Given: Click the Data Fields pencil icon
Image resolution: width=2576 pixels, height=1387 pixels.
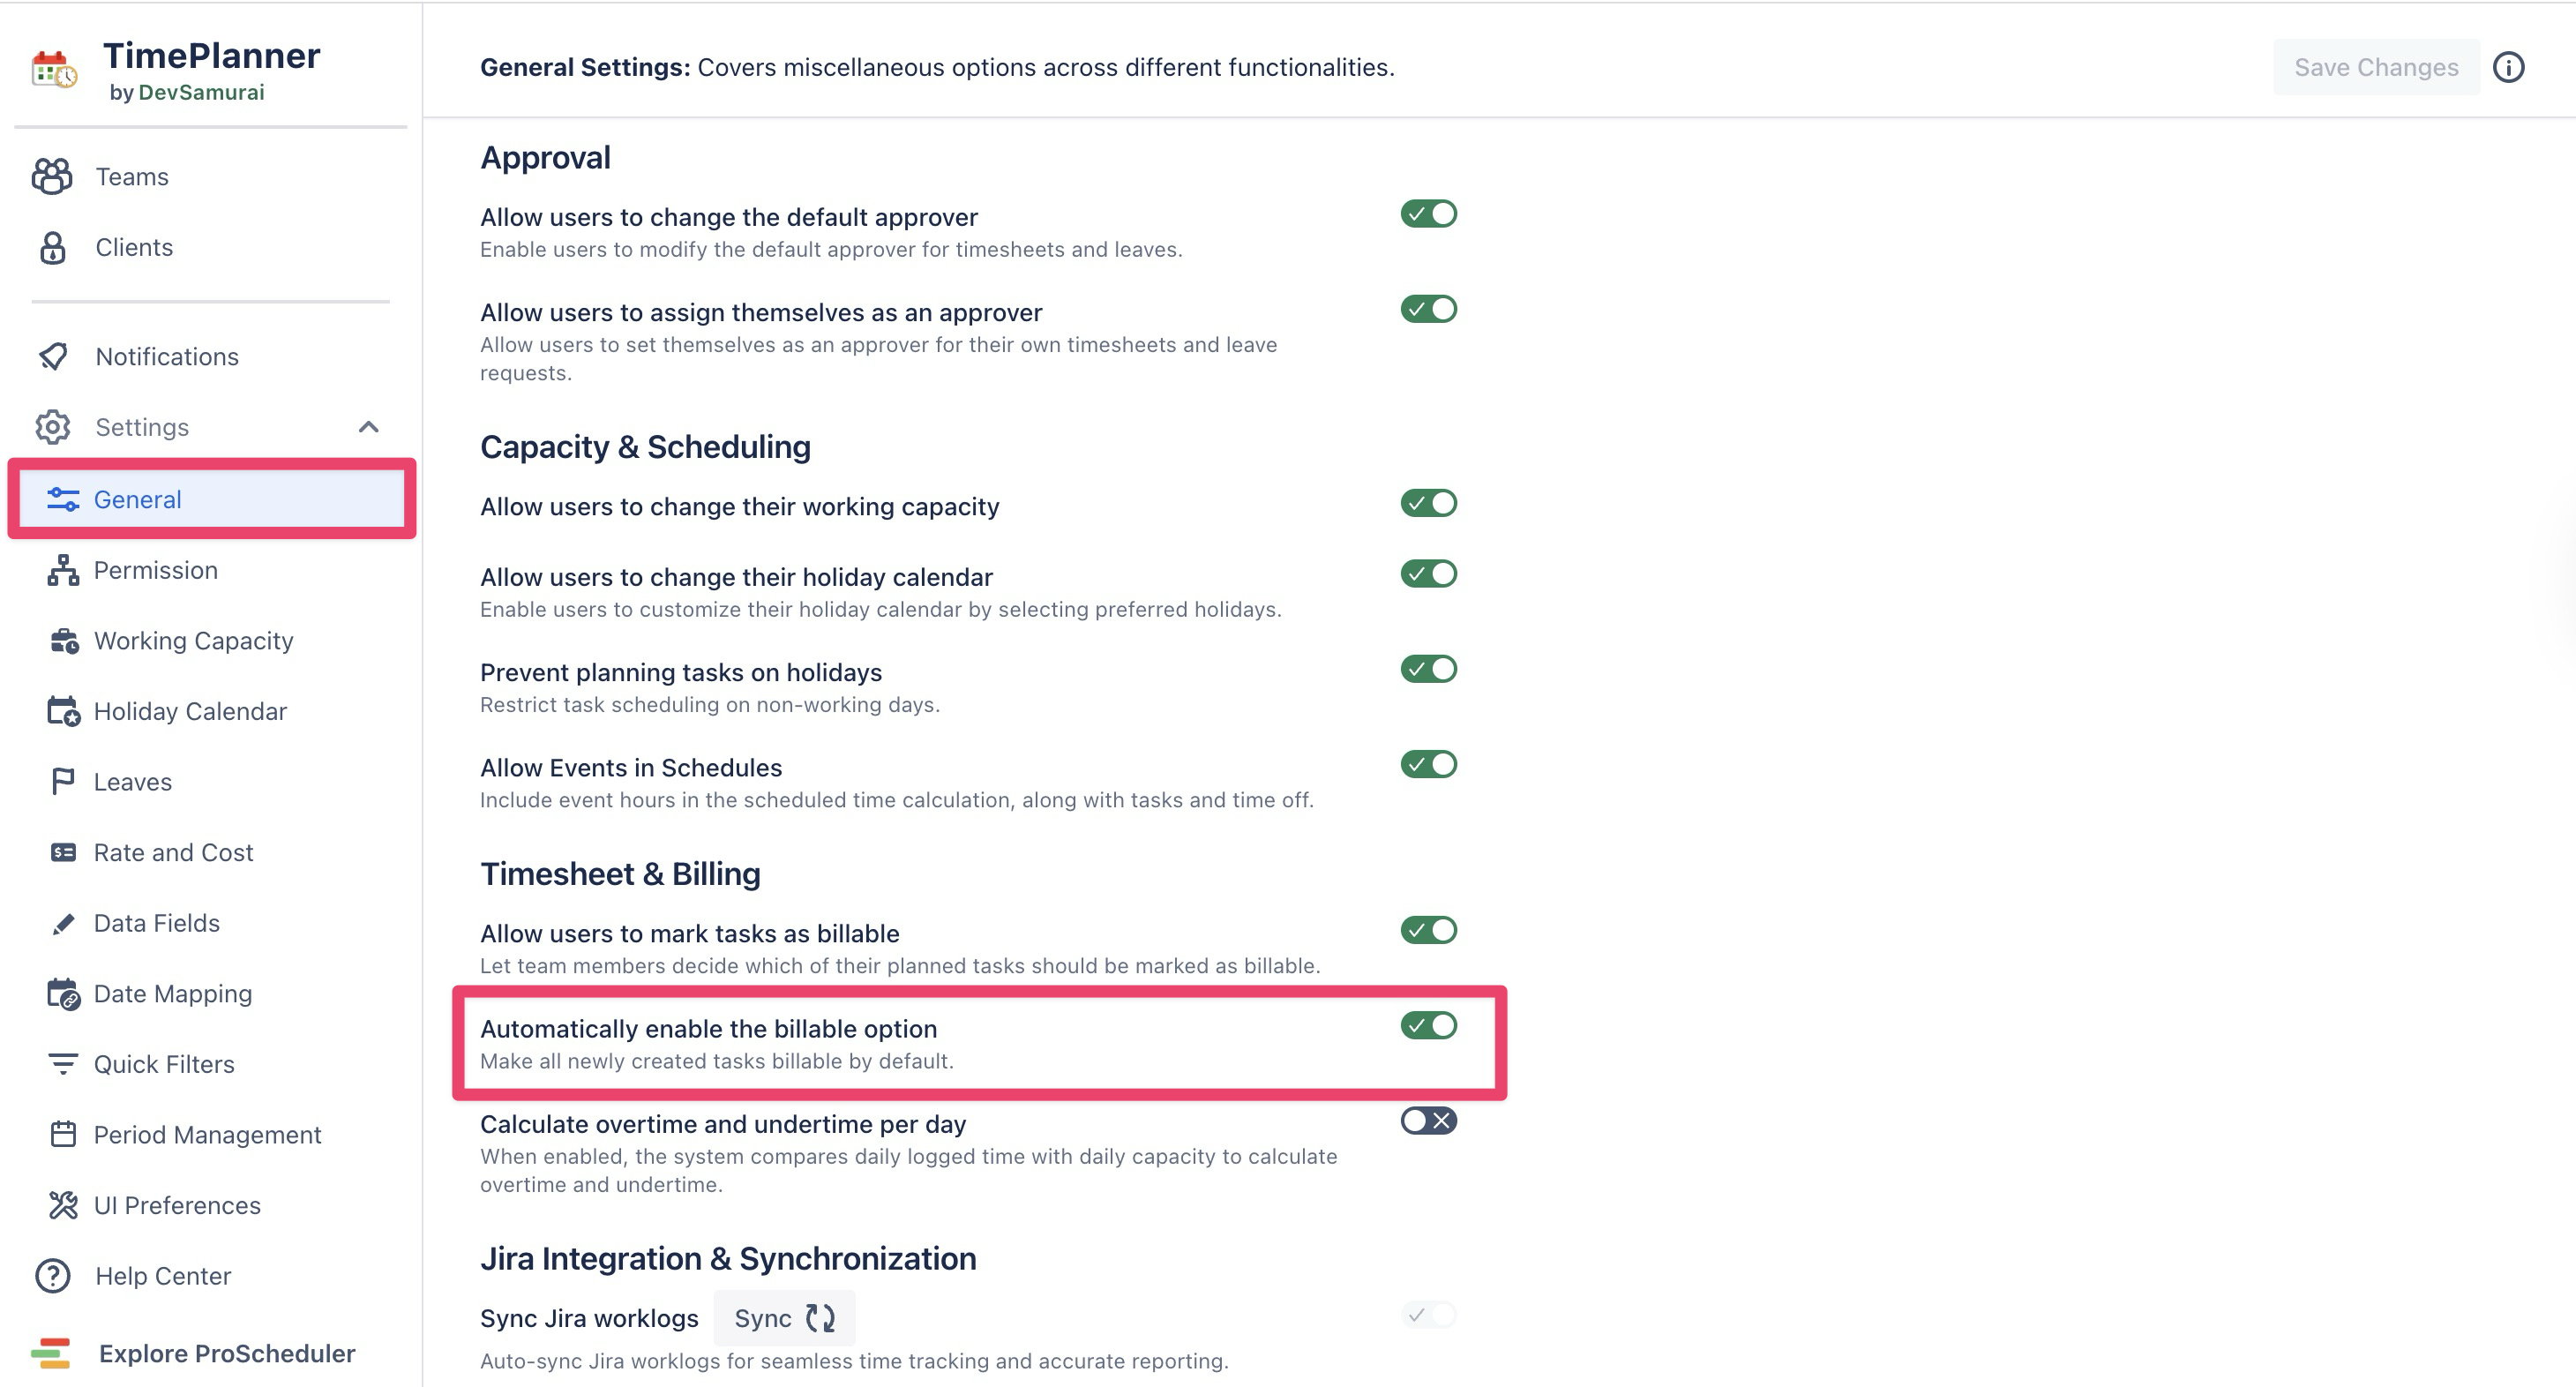Looking at the screenshot, I should [63, 923].
